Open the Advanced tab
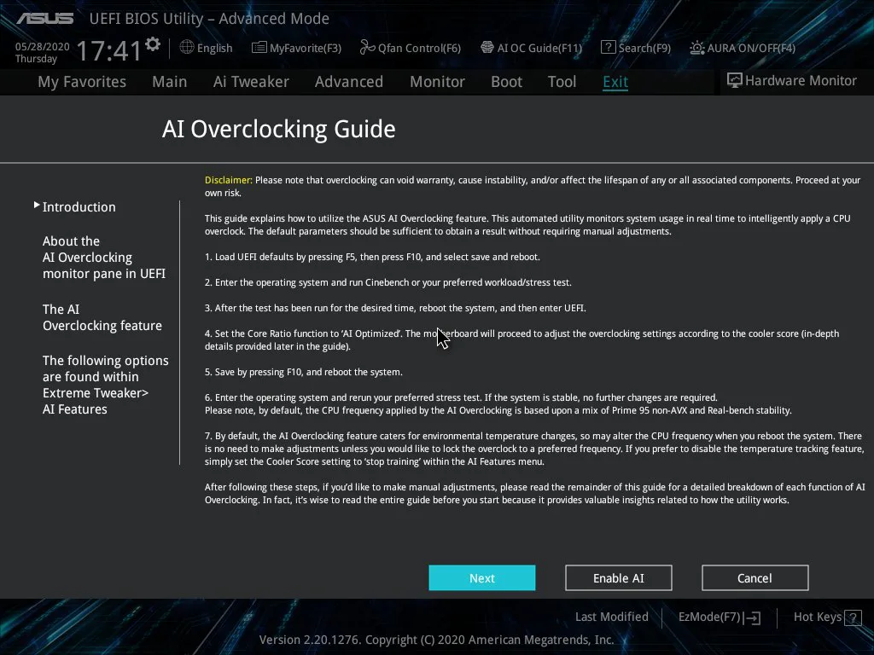The width and height of the screenshot is (874, 655). [x=348, y=82]
